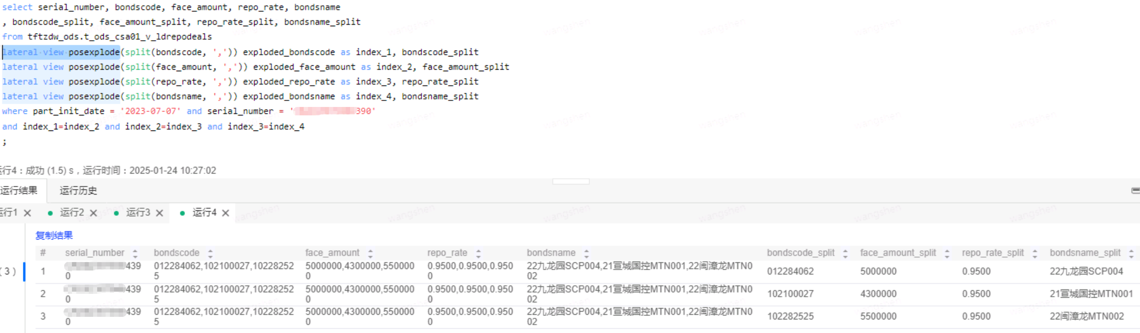1140x333 pixels.
Task: Select bondscode_split cell 102282525
Action: [x=791, y=316]
